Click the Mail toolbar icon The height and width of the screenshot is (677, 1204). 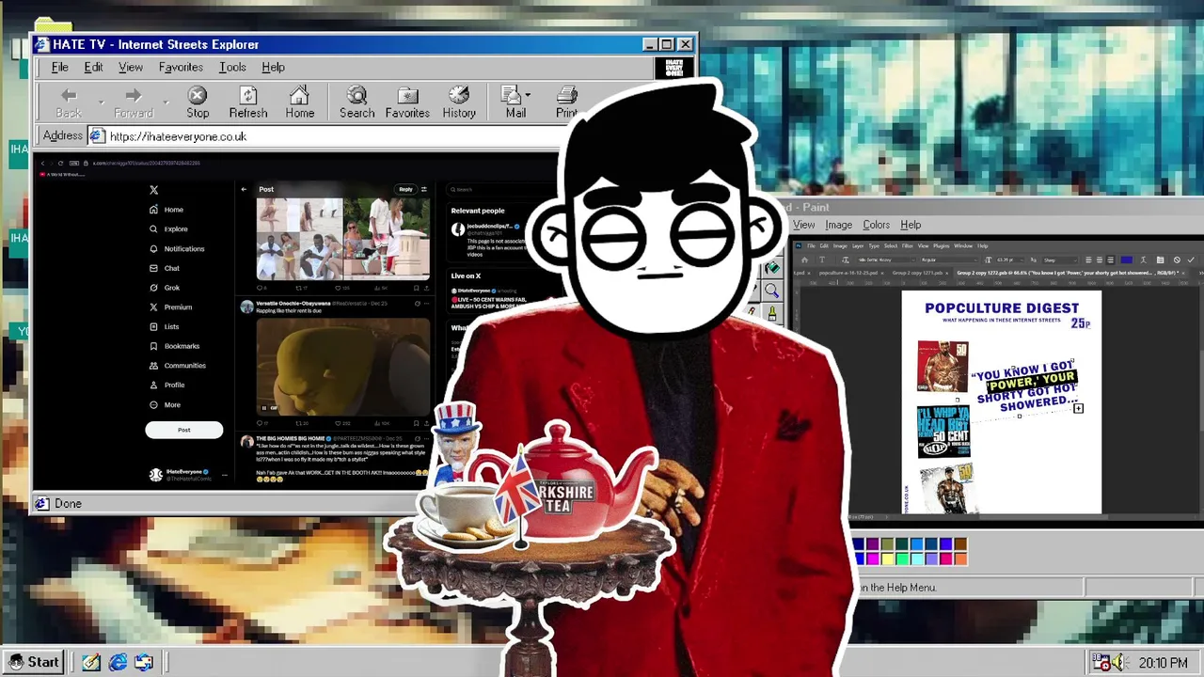coord(514,102)
